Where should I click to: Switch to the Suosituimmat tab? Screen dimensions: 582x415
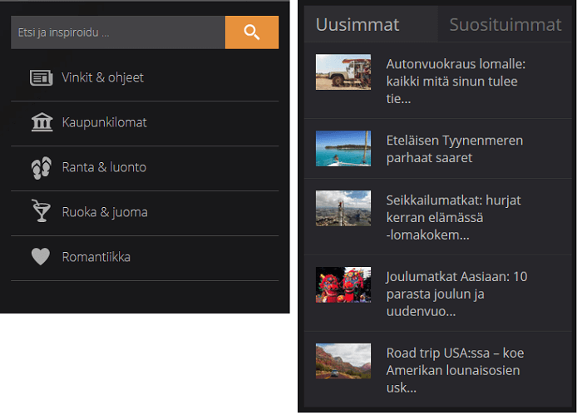505,24
